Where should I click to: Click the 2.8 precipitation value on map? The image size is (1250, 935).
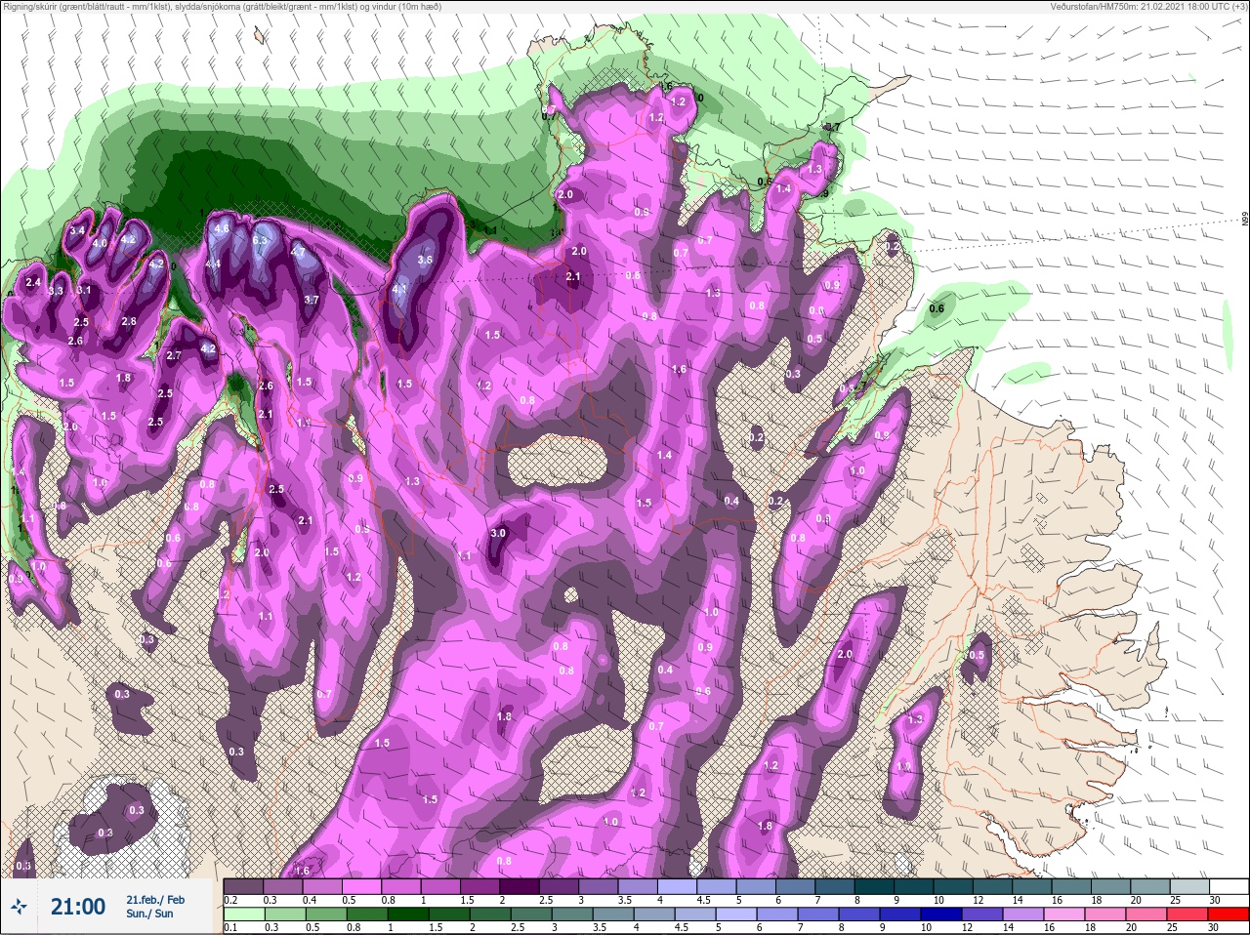[129, 321]
